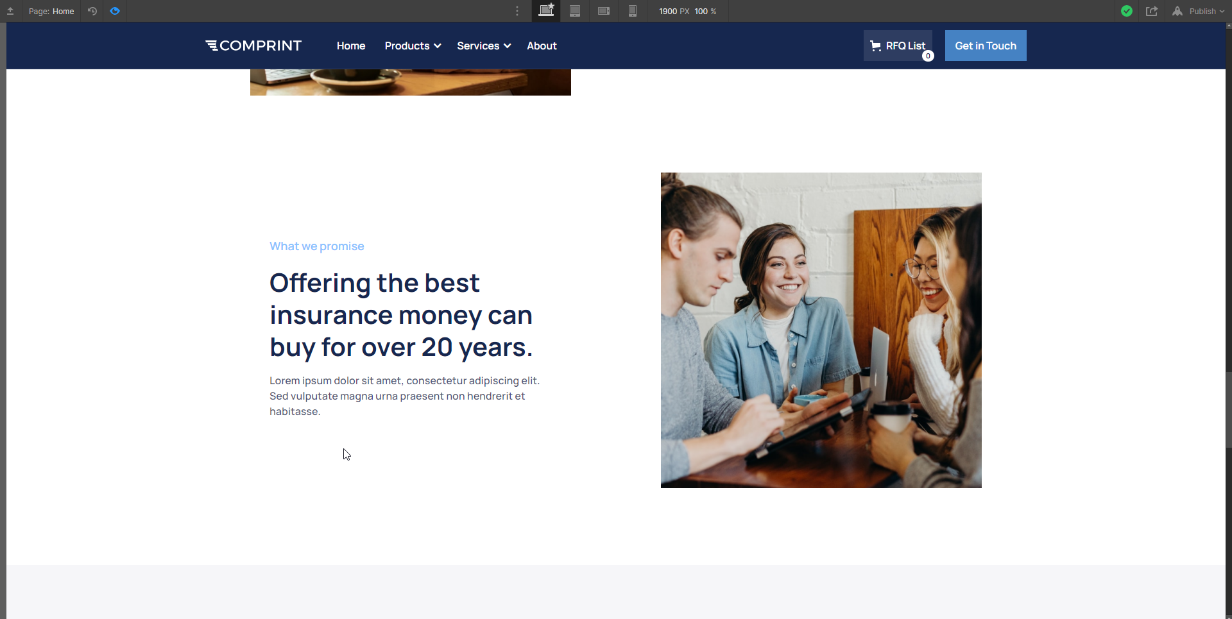Open the Services navigation item
1232x619 pixels.
[x=478, y=46]
